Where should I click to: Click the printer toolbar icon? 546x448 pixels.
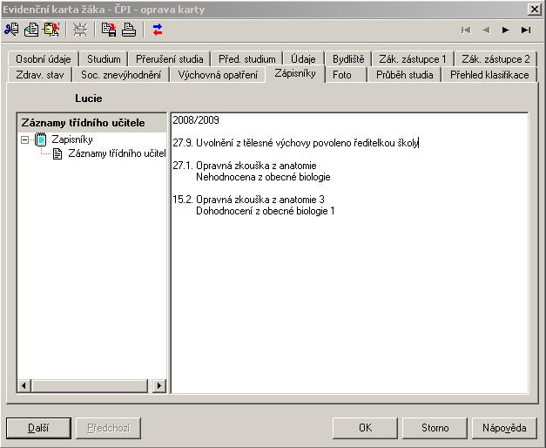point(129,30)
